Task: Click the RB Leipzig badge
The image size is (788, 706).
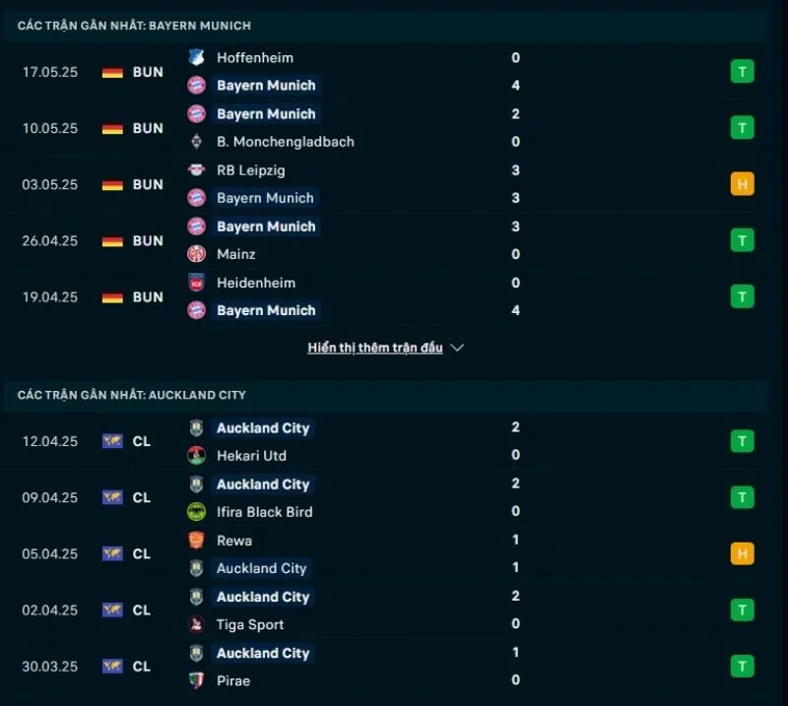Action: (196, 170)
